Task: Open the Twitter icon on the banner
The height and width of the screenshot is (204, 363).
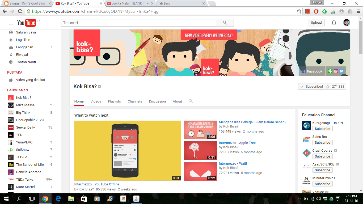Action: [341, 71]
